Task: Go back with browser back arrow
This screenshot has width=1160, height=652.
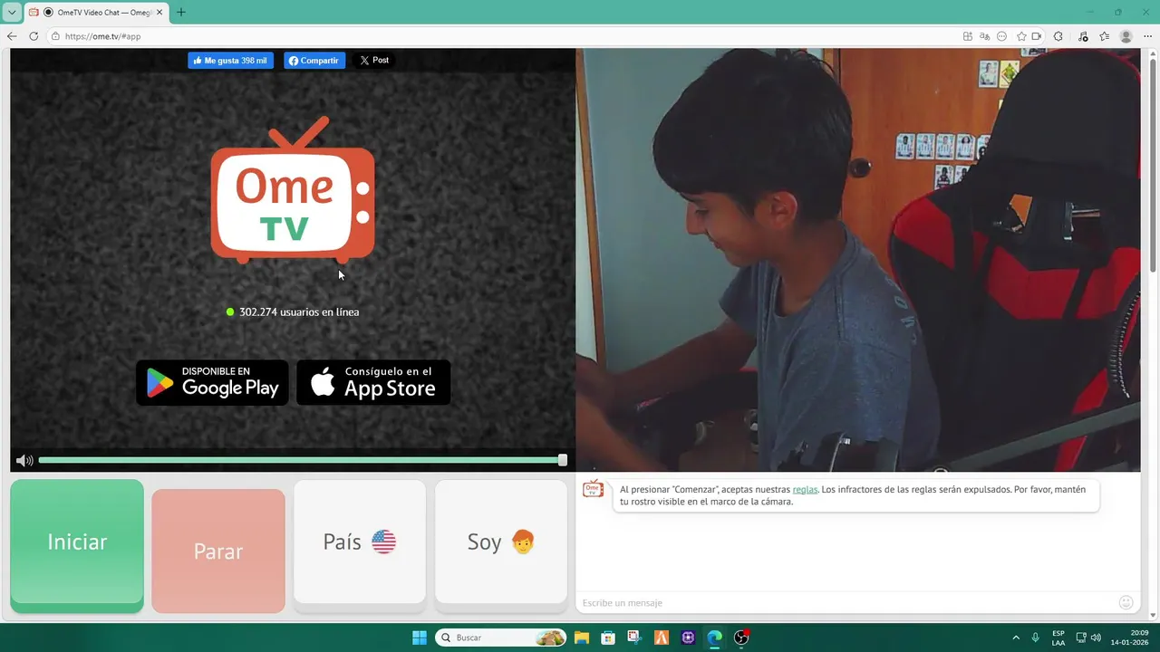Action: [12, 36]
